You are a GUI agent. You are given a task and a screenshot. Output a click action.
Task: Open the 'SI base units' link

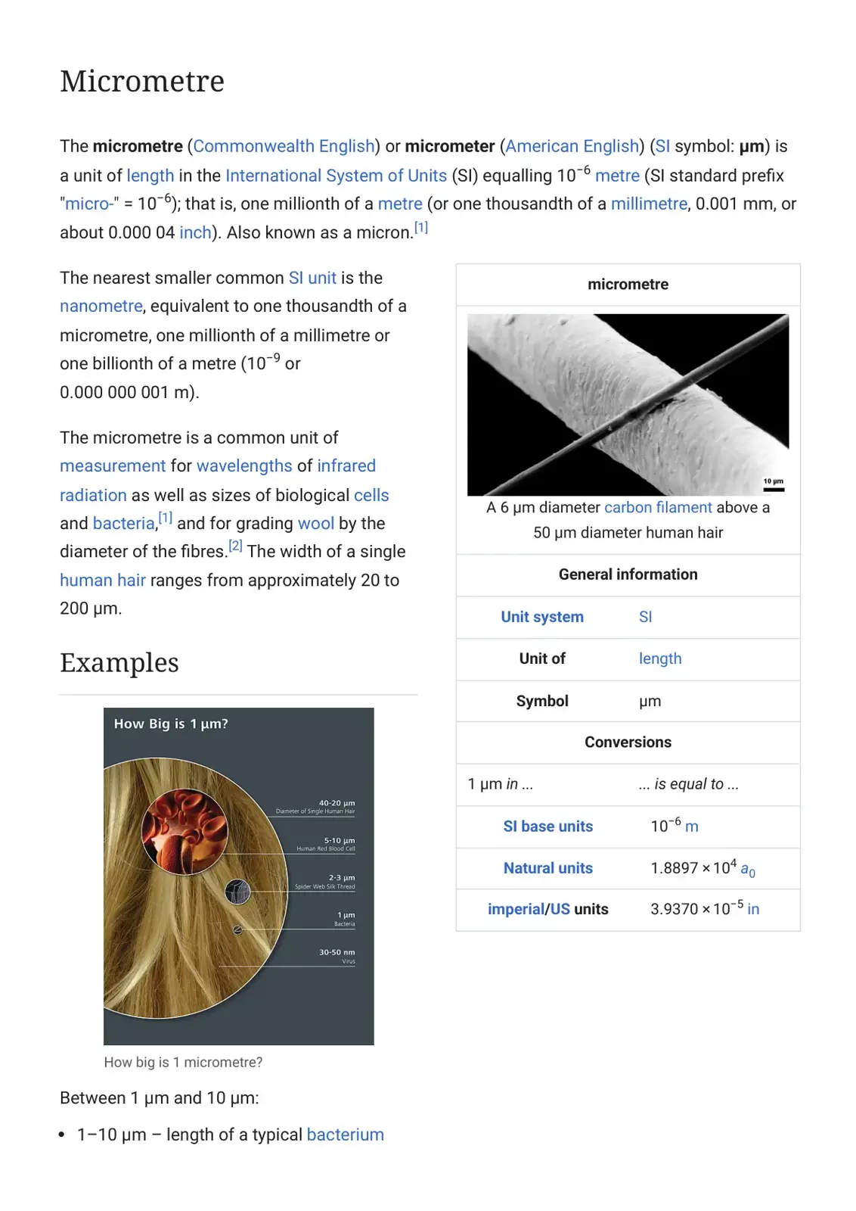[x=548, y=827]
